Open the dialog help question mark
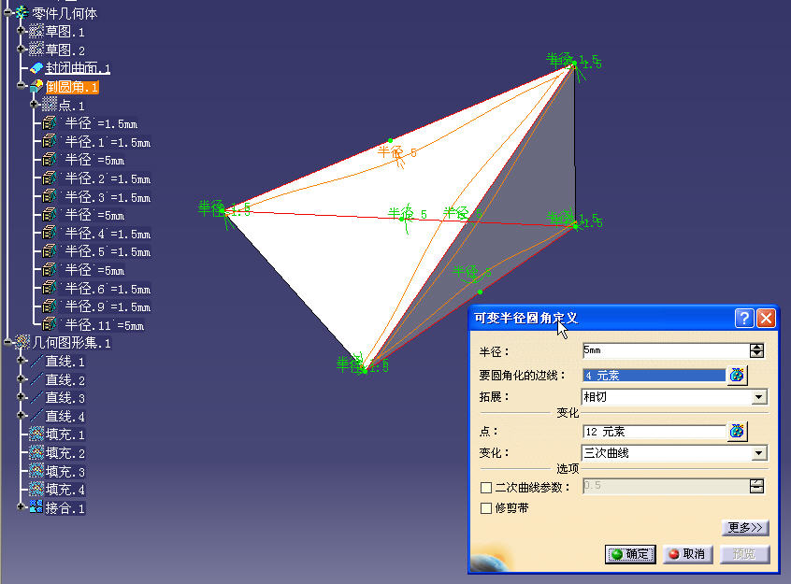The image size is (791, 584). coord(744,319)
